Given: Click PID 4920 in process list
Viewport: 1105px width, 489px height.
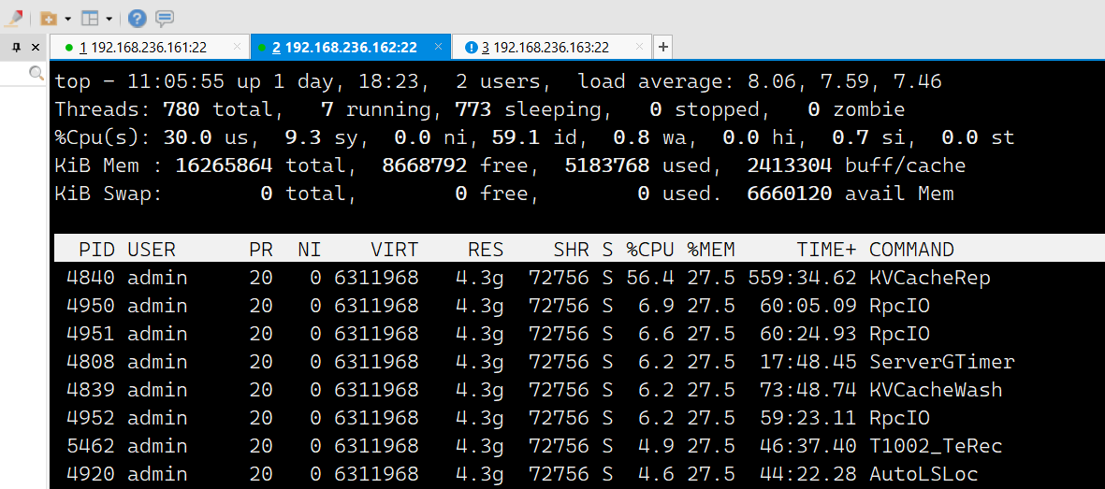Looking at the screenshot, I should click(90, 474).
